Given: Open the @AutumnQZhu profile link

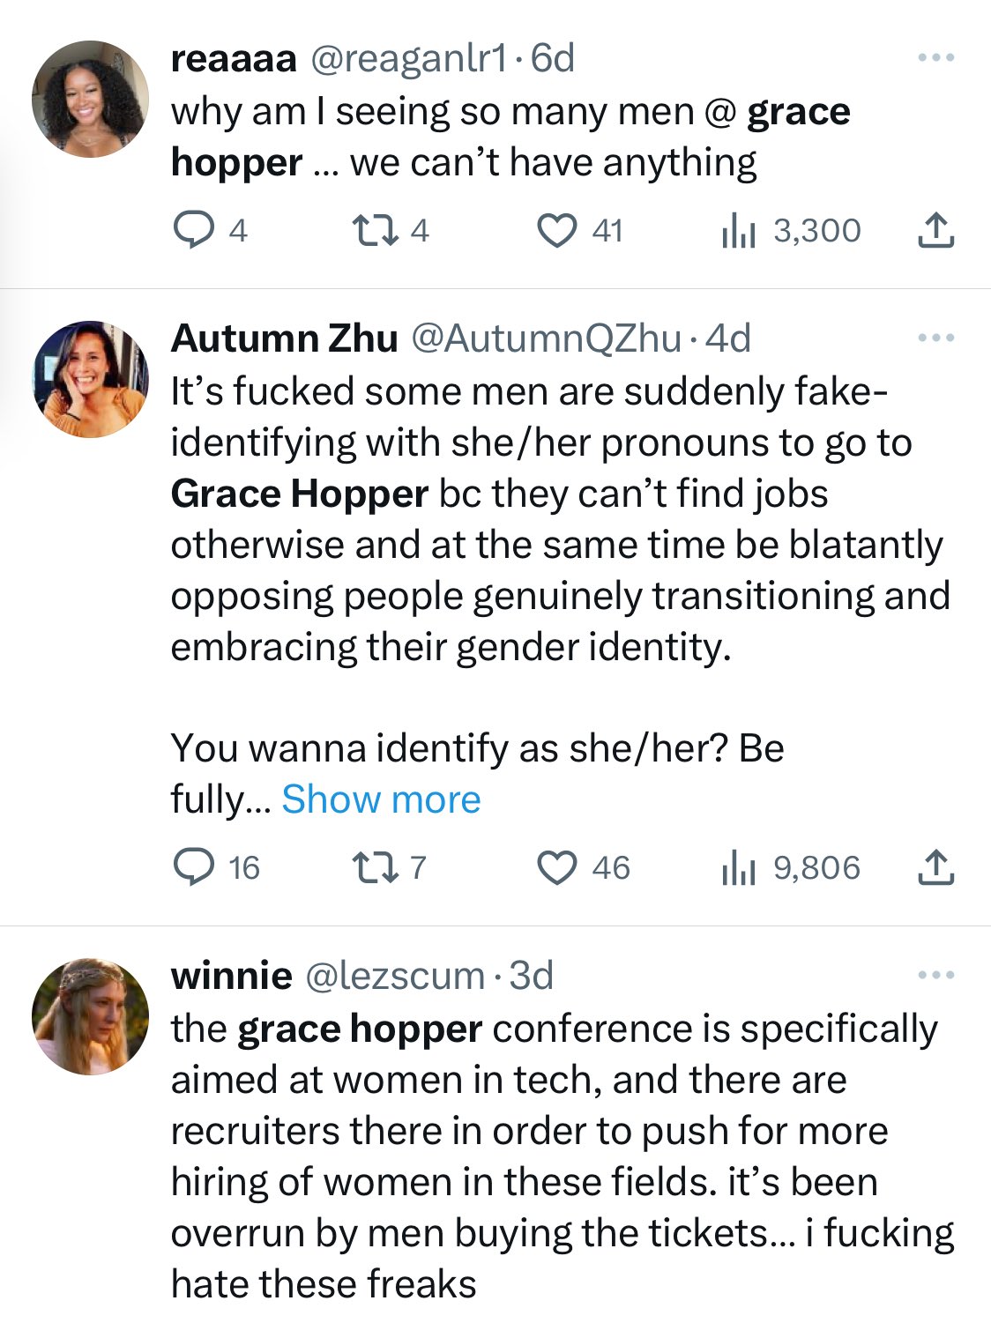Looking at the screenshot, I should (x=546, y=338).
